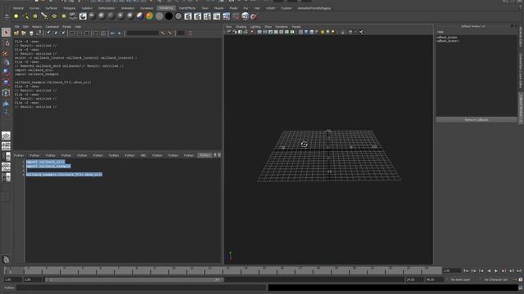
Task: Click the play backwards timeline button
Action: pyautogui.click(x=489, y=271)
